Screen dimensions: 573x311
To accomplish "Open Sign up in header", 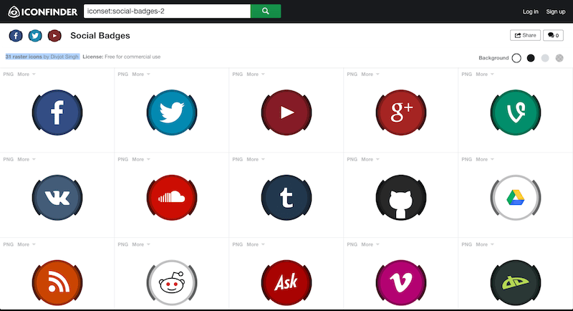I will click(x=556, y=11).
